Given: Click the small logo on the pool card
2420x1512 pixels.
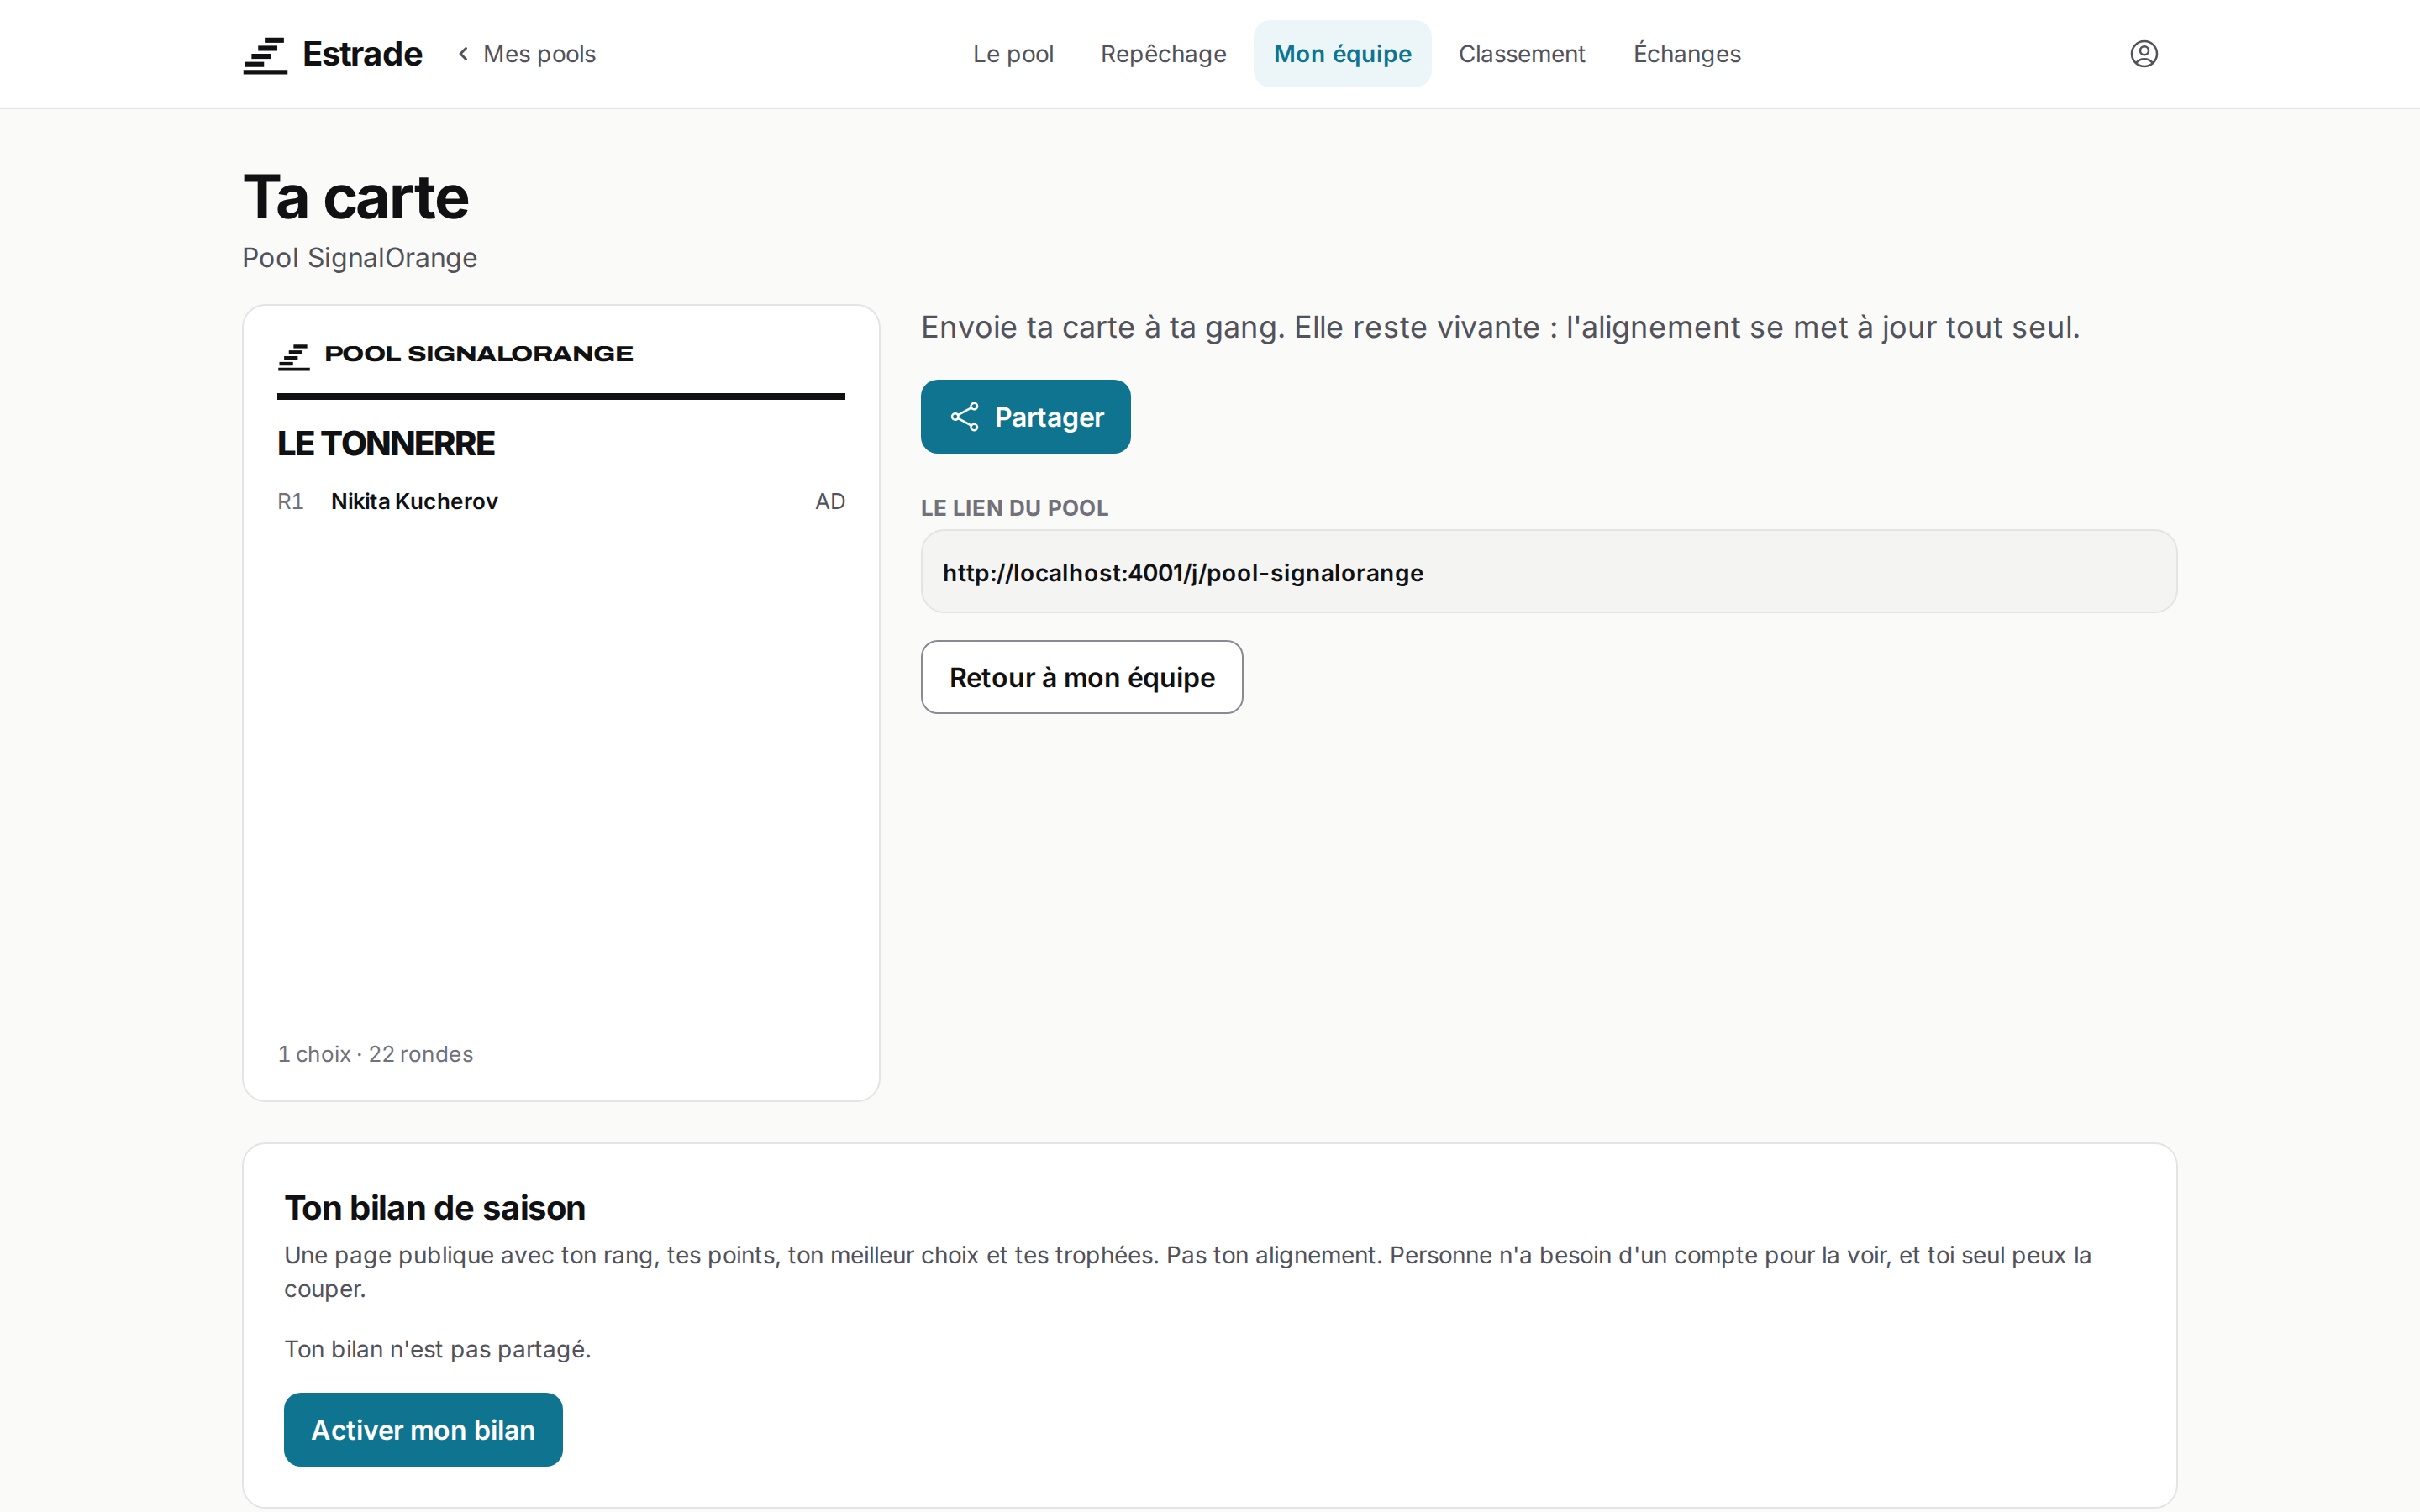Looking at the screenshot, I should (x=294, y=356).
